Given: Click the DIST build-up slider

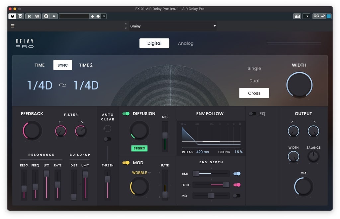Looking at the screenshot, I should click(x=74, y=185).
